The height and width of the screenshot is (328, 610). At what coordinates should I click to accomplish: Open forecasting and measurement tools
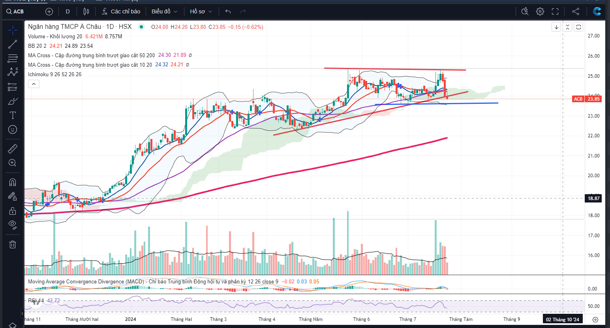(13, 87)
